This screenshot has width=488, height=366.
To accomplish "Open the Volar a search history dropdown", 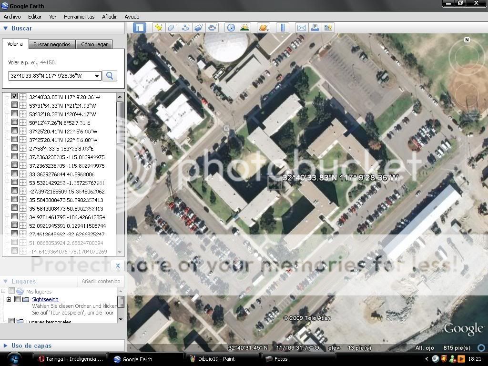I will pos(97,76).
